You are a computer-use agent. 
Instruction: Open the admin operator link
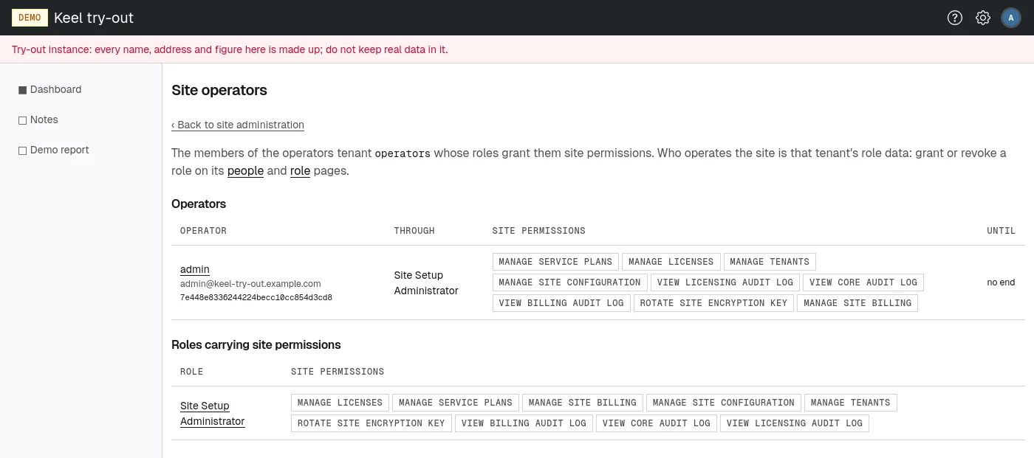[x=195, y=269]
